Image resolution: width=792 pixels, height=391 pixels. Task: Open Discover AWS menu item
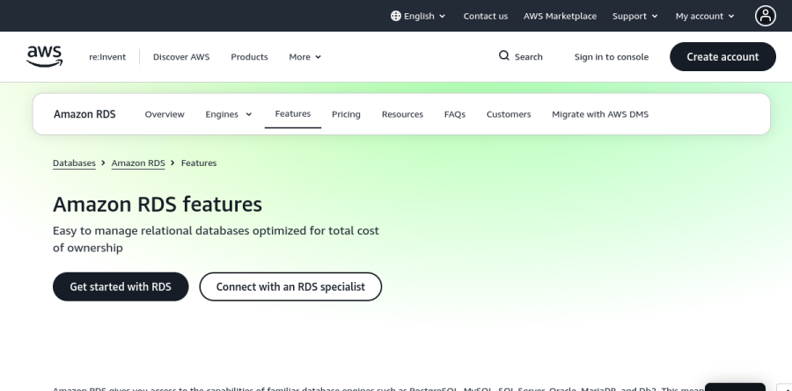click(181, 57)
